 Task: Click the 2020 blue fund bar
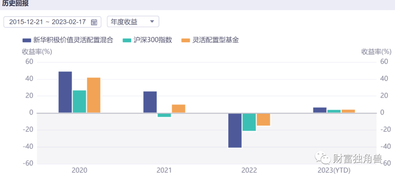[65, 92]
